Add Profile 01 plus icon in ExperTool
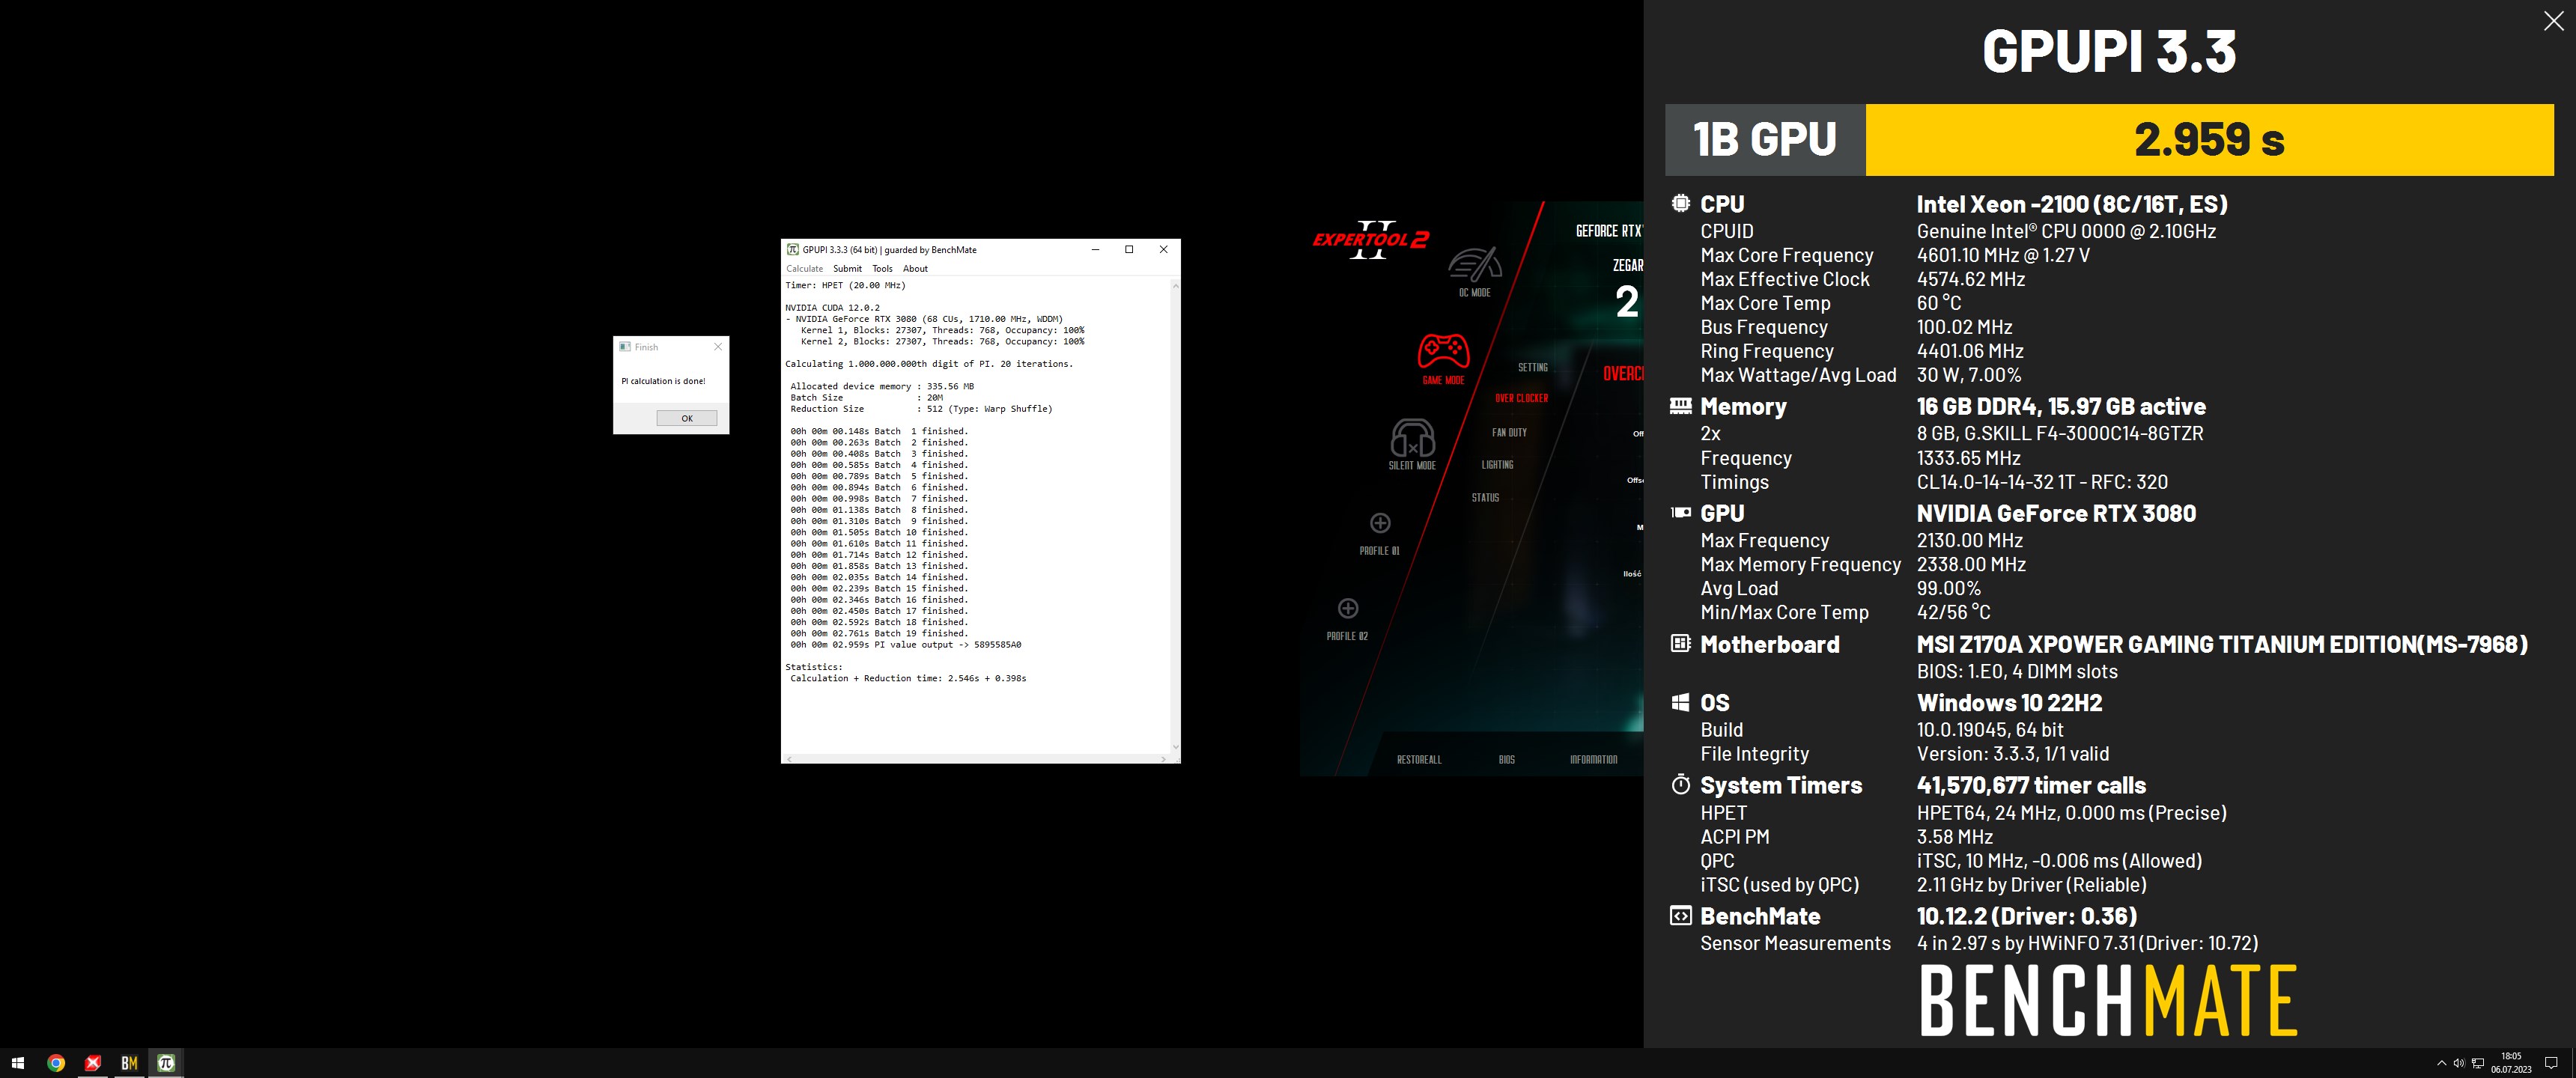The height and width of the screenshot is (1078, 2576). [x=1380, y=523]
